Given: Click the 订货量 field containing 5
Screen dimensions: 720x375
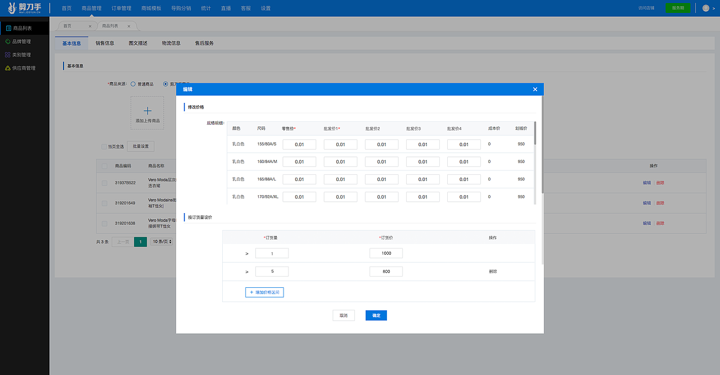Looking at the screenshot, I should [272, 272].
